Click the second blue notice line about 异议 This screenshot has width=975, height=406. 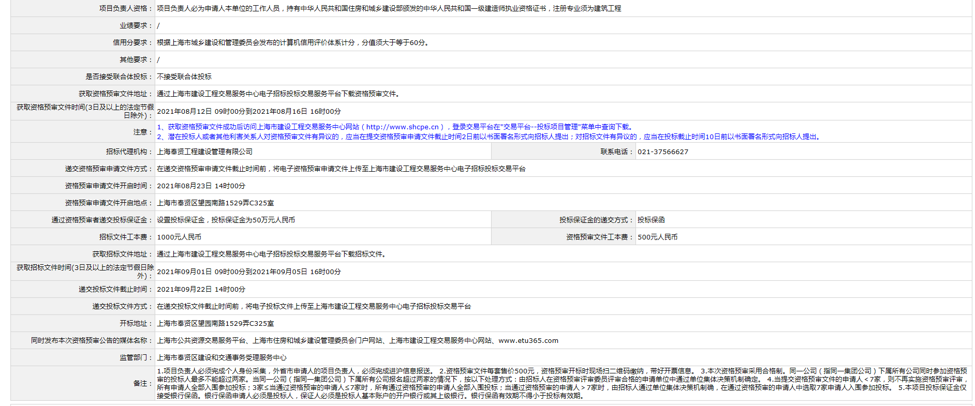pos(489,137)
